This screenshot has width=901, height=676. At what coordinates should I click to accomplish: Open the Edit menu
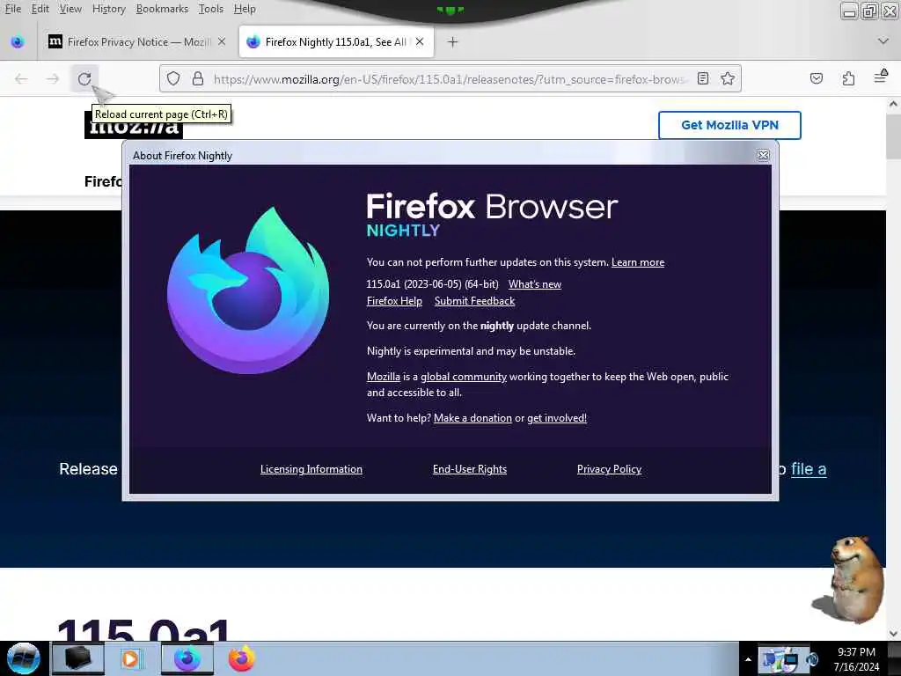click(x=40, y=9)
